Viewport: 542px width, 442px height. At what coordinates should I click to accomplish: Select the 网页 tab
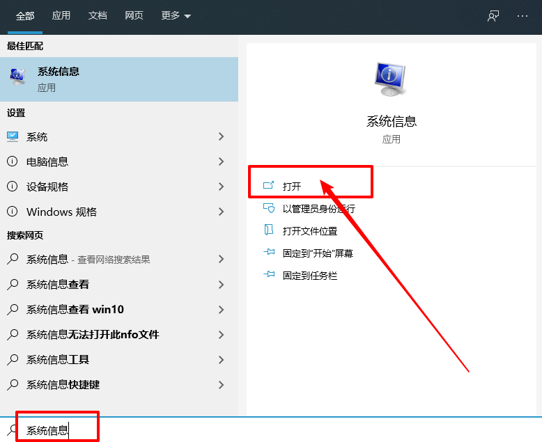pyautogui.click(x=134, y=16)
